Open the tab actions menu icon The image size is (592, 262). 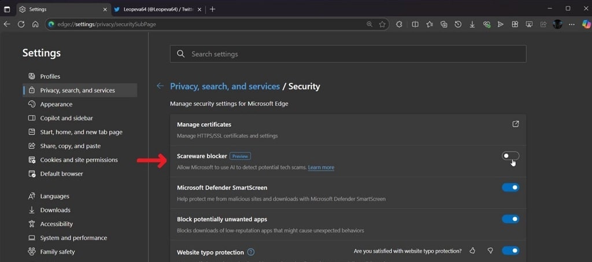(x=7, y=9)
